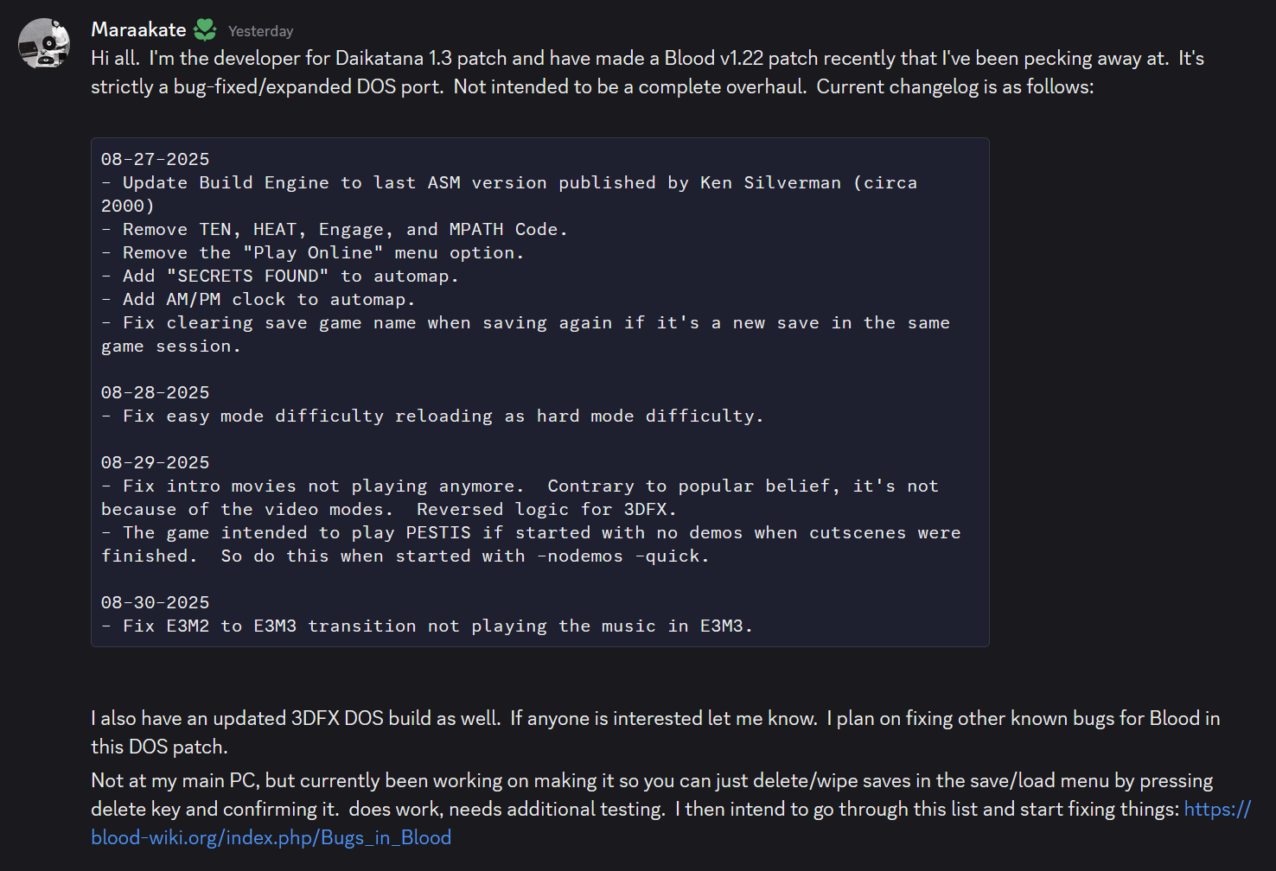Click the "updated 3DFX DOS build" paragraph
The image size is (1276, 871).
(x=655, y=733)
